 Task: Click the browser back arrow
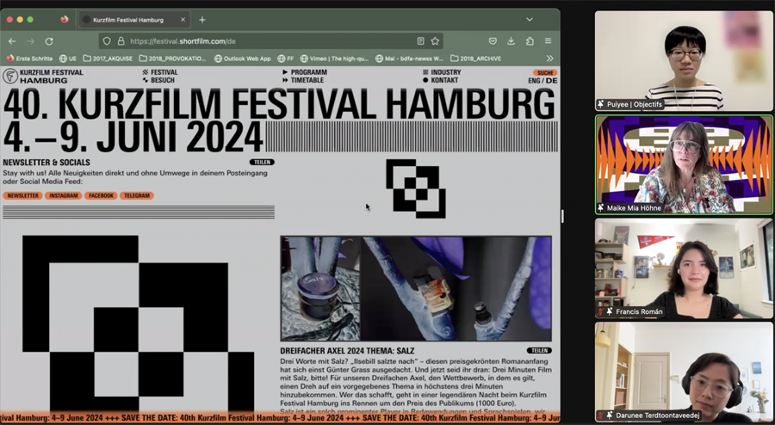pyautogui.click(x=12, y=41)
